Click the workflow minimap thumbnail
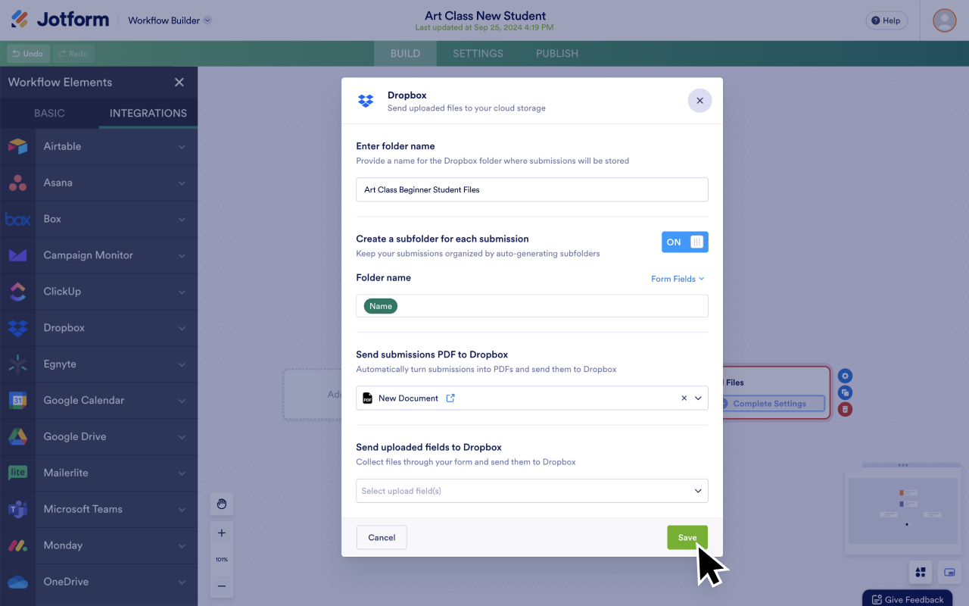Image resolution: width=969 pixels, height=606 pixels. pos(902,511)
